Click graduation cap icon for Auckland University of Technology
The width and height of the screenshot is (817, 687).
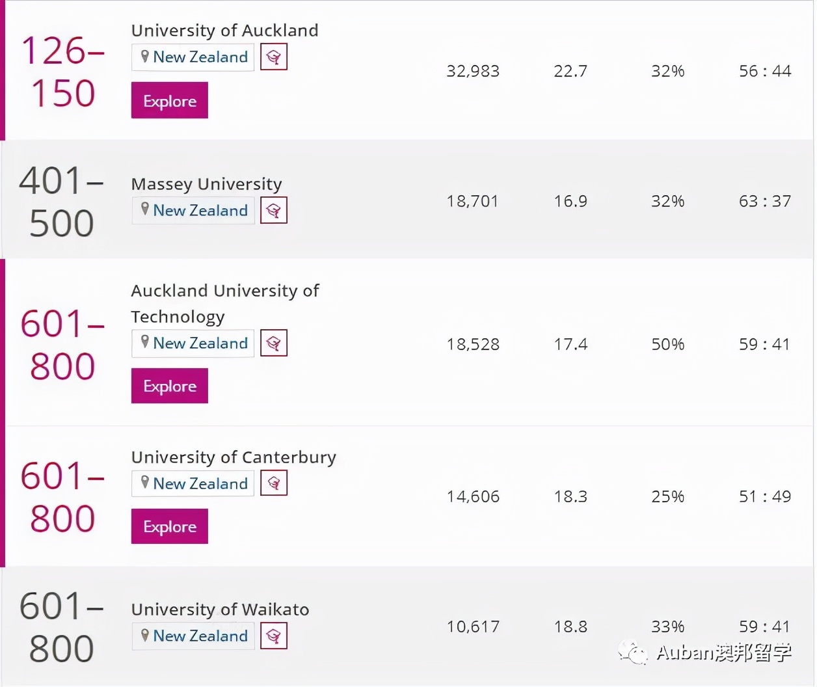(x=274, y=343)
